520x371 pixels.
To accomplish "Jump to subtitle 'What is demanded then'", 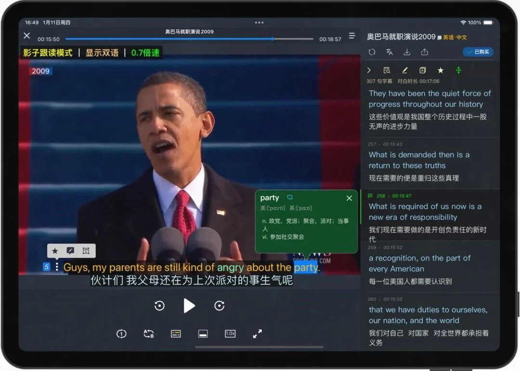I will point(430,163).
